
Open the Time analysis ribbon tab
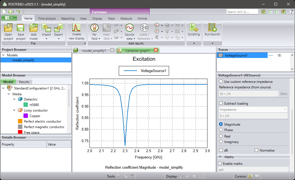(x=47, y=18)
